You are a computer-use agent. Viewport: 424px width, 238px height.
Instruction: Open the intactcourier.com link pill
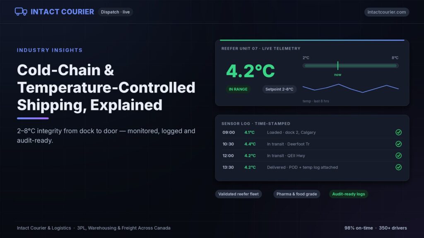tap(386, 12)
